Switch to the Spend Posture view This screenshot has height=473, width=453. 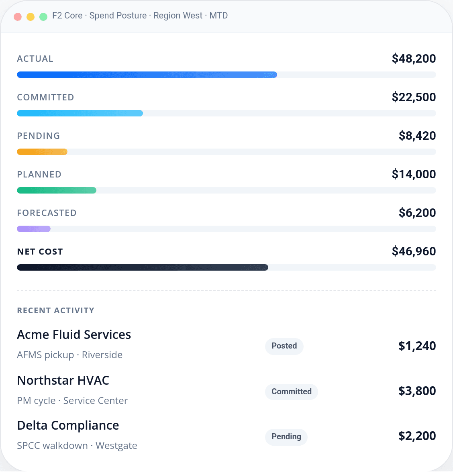coord(118,15)
